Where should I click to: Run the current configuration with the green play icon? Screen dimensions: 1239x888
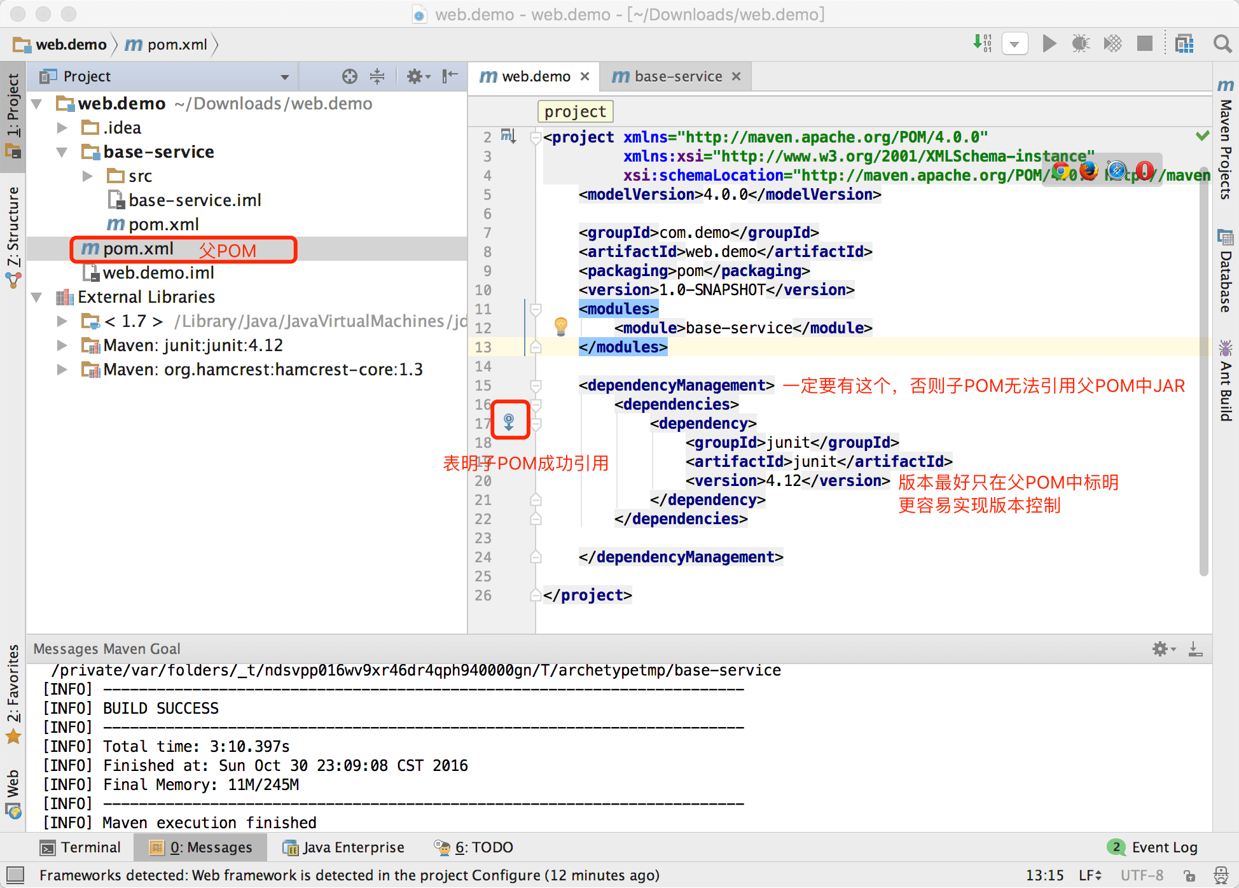(1049, 43)
